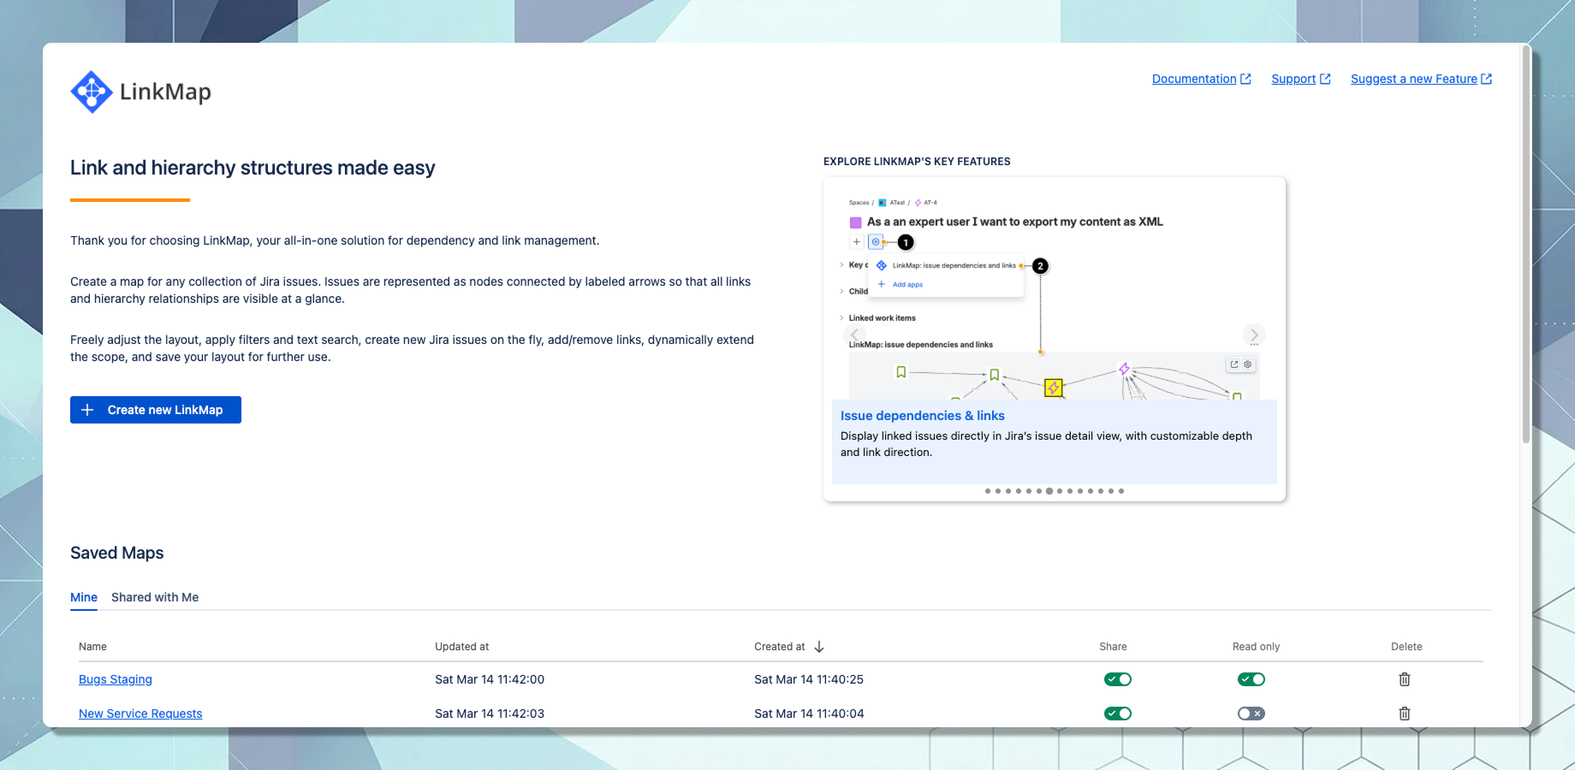
Task: Delete the New Service Requests map via trash icon
Action: point(1404,713)
